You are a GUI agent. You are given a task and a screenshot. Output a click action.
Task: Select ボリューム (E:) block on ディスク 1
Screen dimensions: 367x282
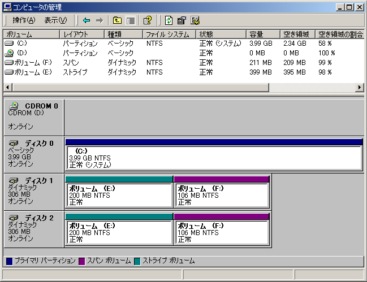(119, 192)
